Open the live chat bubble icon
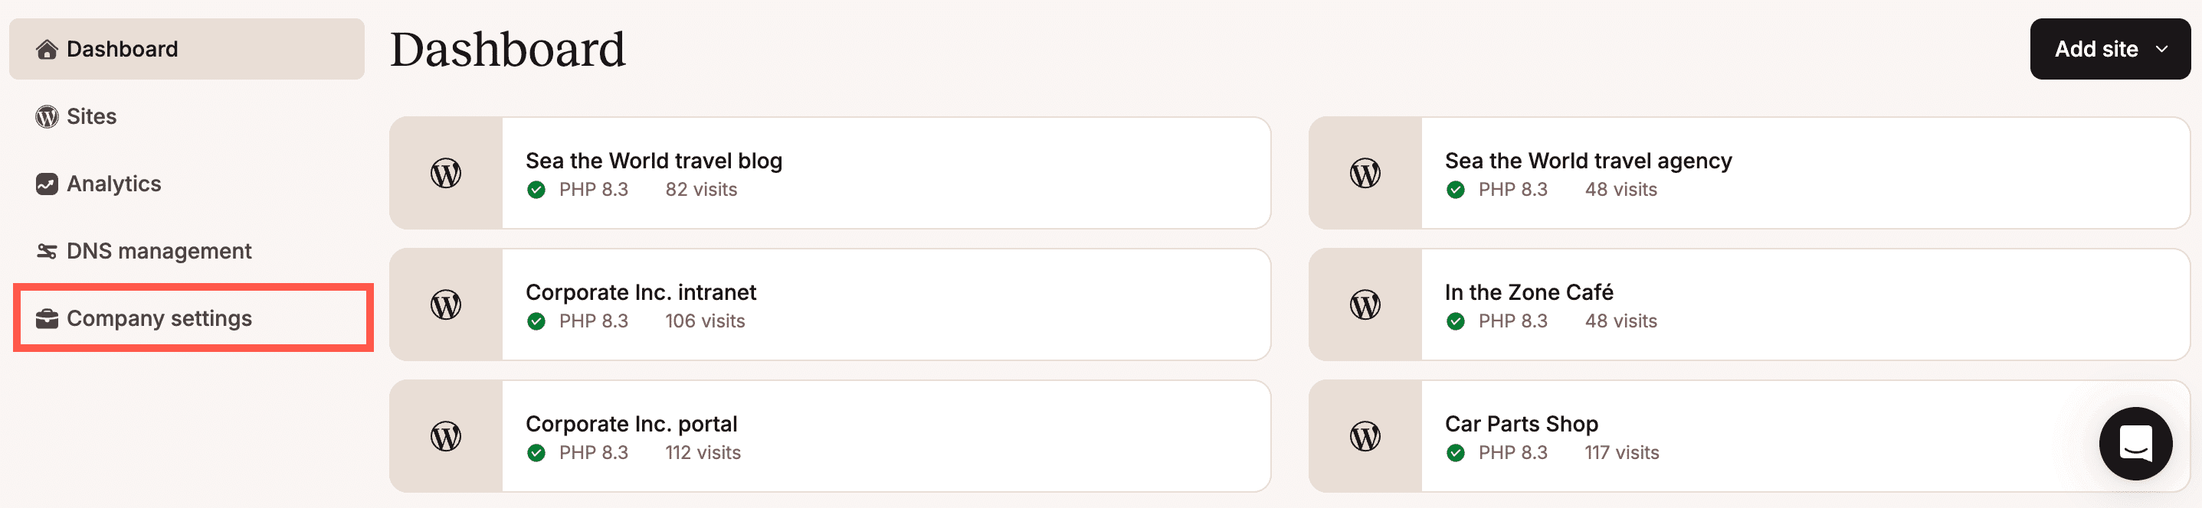This screenshot has width=2202, height=508. coord(2135,443)
